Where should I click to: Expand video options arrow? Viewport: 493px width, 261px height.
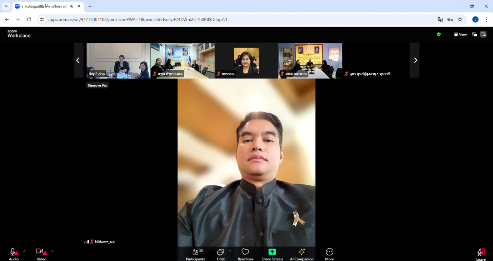(x=52, y=251)
